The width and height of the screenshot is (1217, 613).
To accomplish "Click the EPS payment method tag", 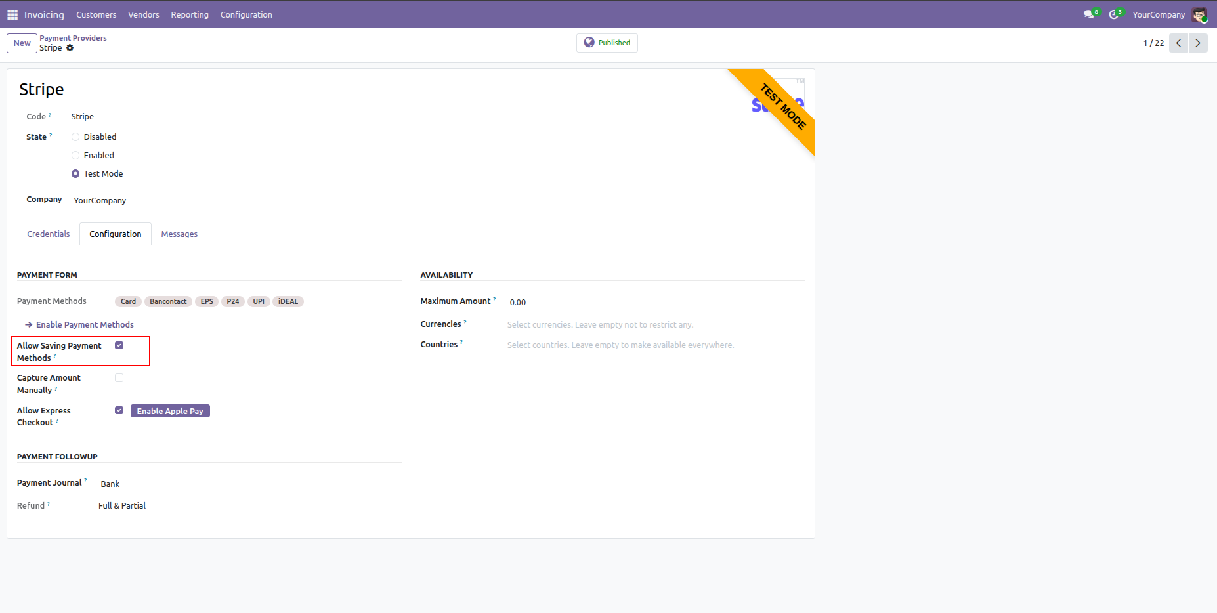I will (x=207, y=302).
